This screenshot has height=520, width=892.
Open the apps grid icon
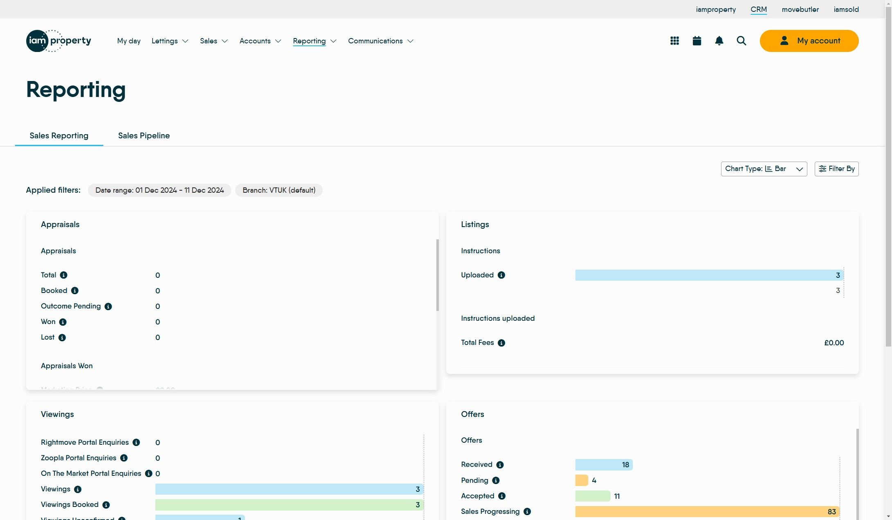[674, 41]
